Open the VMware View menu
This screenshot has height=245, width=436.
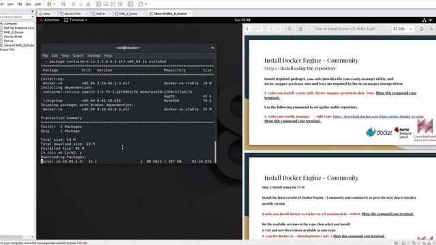[x=10, y=4]
